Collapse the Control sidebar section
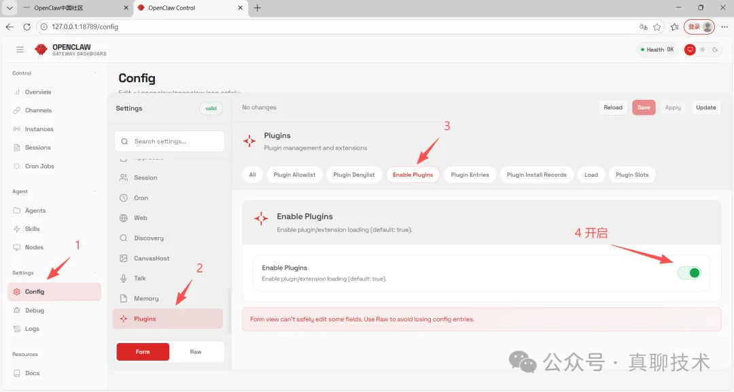Screen dimensions: 734x392 (95, 73)
